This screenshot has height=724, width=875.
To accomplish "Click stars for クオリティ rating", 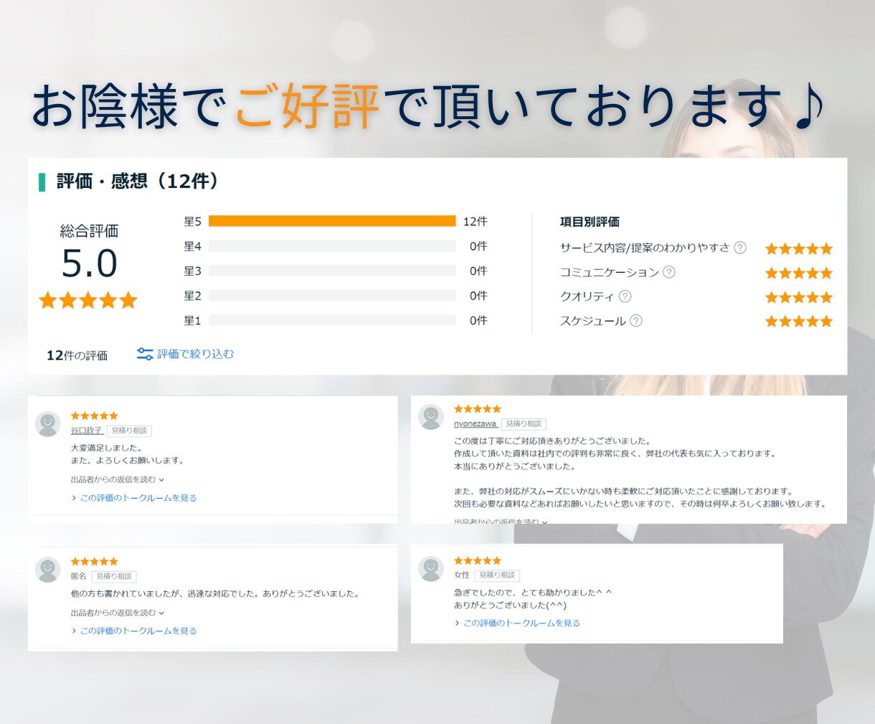I will click(799, 297).
